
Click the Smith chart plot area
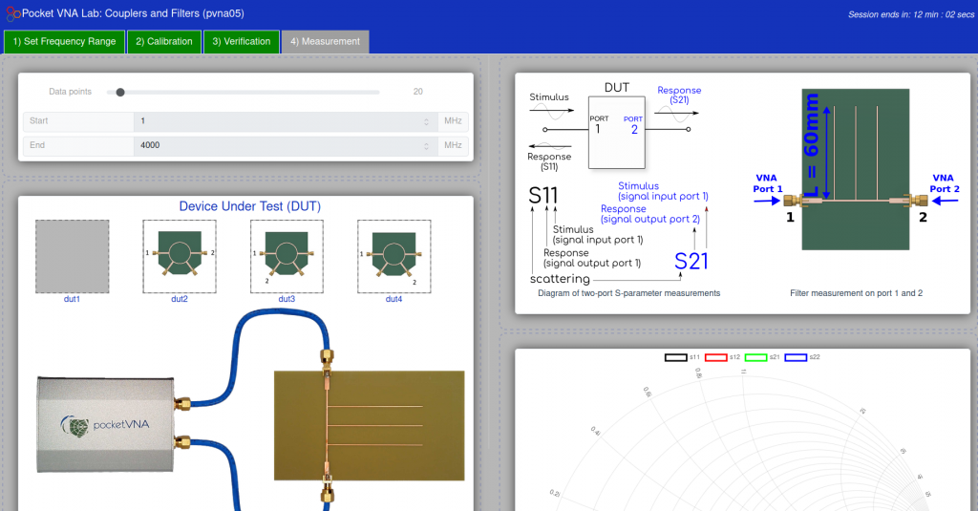pyautogui.click(x=742, y=436)
